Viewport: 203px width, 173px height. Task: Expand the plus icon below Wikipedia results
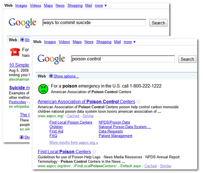22,137
